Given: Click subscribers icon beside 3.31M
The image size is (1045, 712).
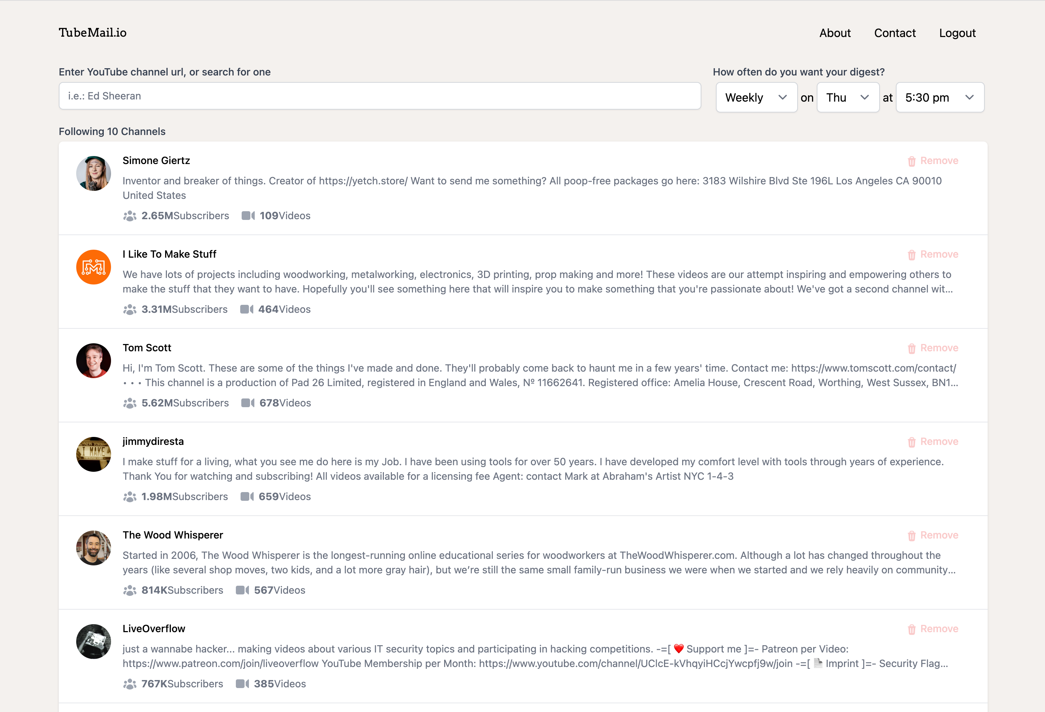Looking at the screenshot, I should tap(130, 310).
